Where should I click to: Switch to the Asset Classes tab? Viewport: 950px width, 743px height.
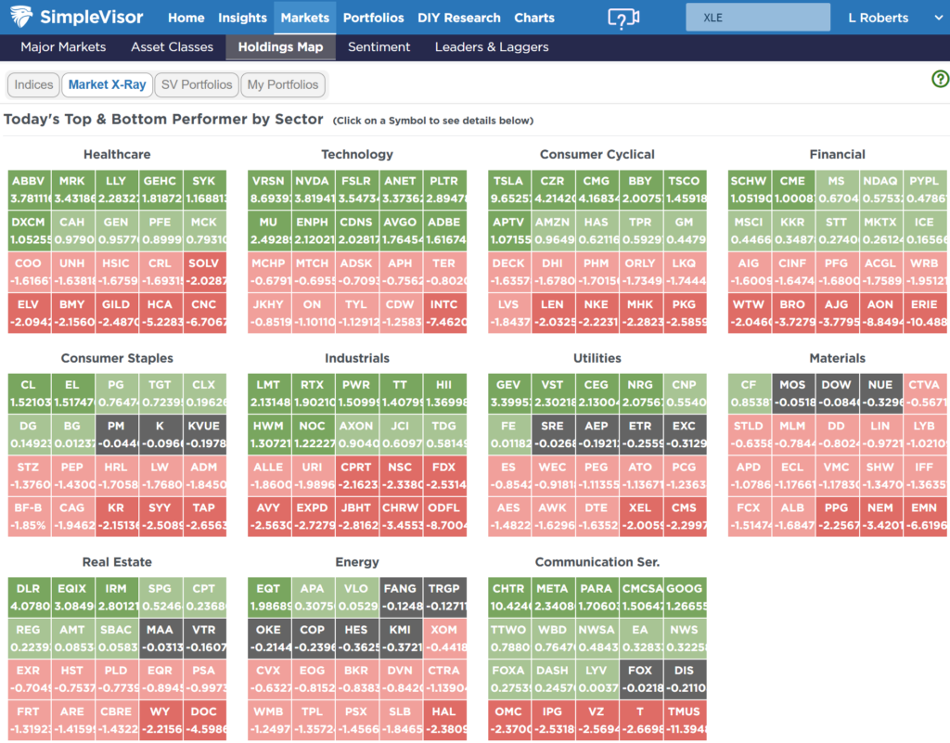click(172, 46)
